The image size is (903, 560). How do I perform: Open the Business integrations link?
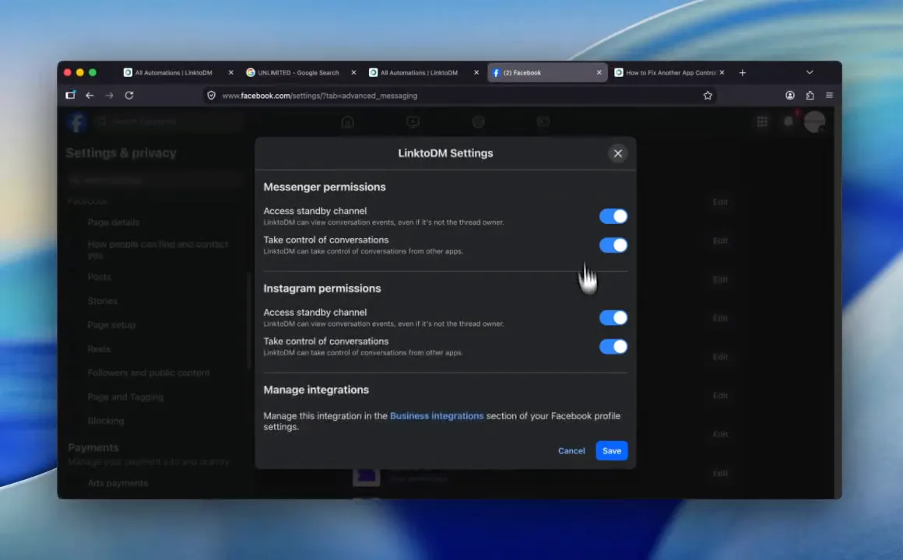[x=437, y=415]
